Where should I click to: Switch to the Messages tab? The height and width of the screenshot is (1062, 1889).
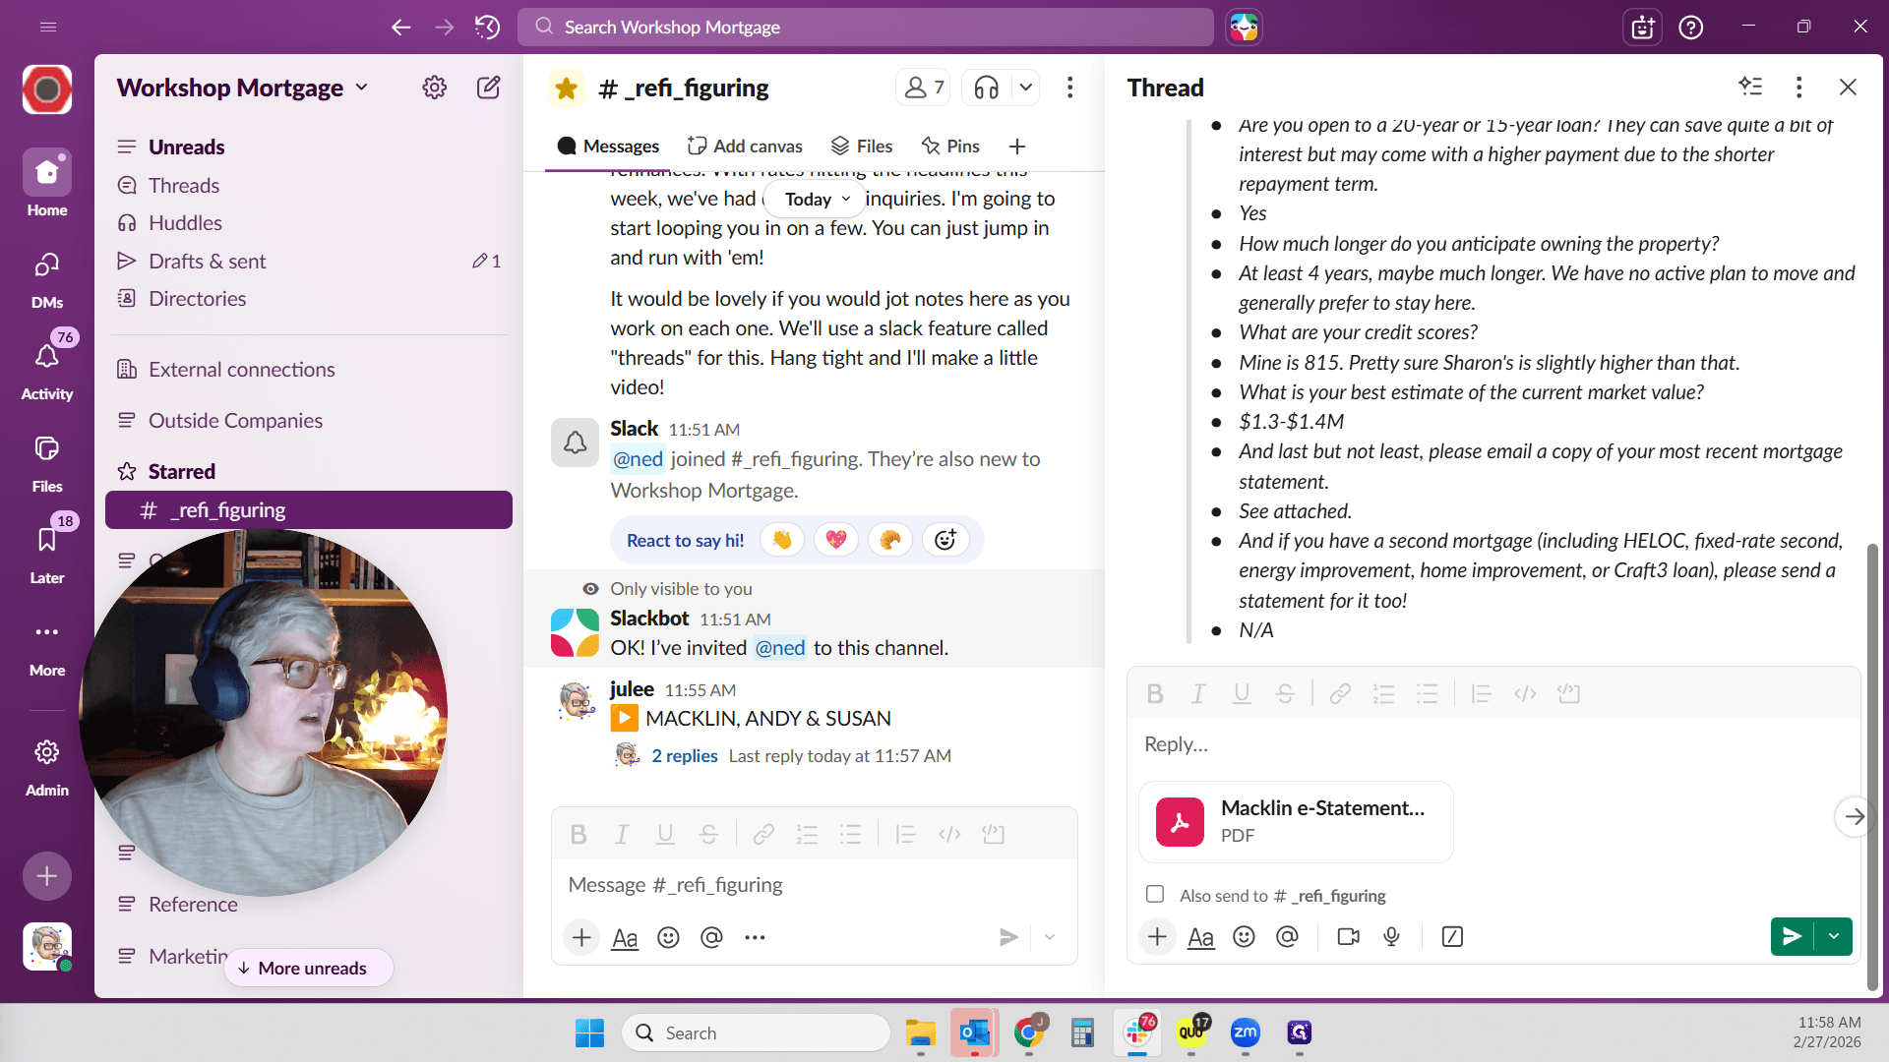tap(608, 147)
